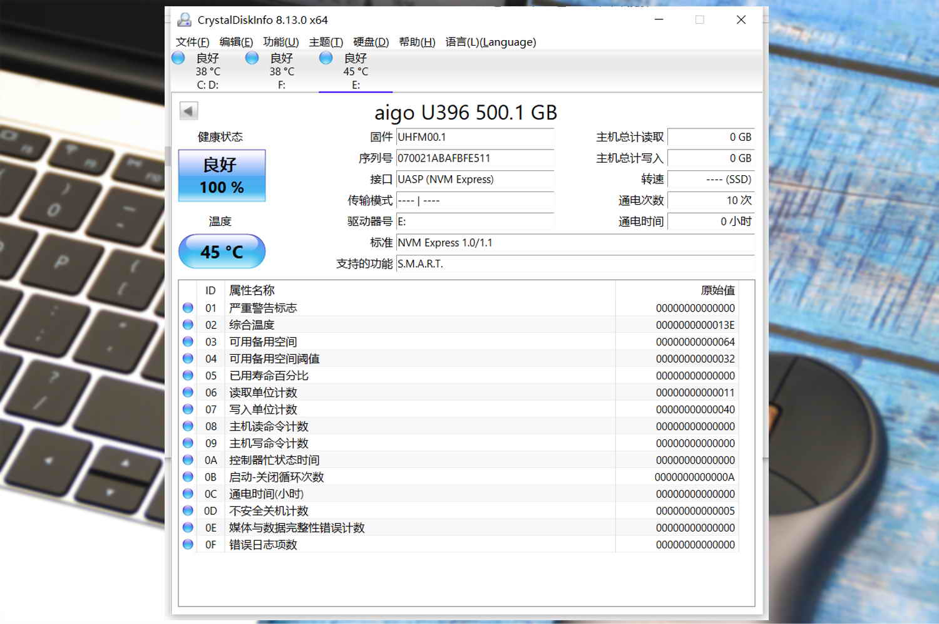
Task: Click status dot for attribute 02 综合温度
Action: coord(188,325)
